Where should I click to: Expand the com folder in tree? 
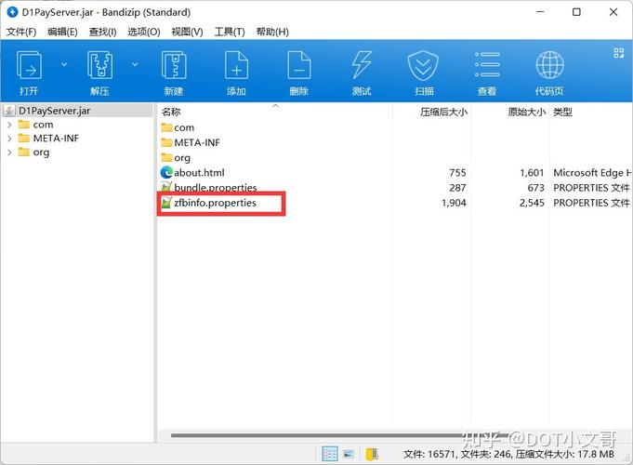[9, 125]
